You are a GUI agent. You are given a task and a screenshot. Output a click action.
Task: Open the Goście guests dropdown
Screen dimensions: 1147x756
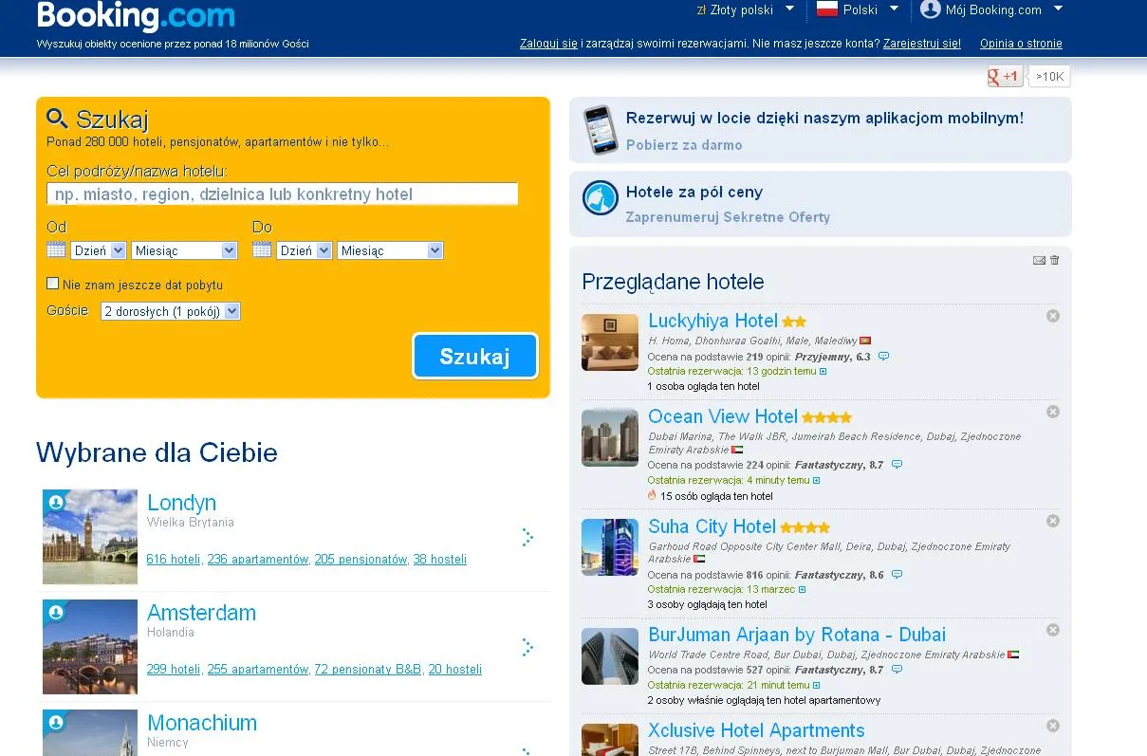[171, 311]
